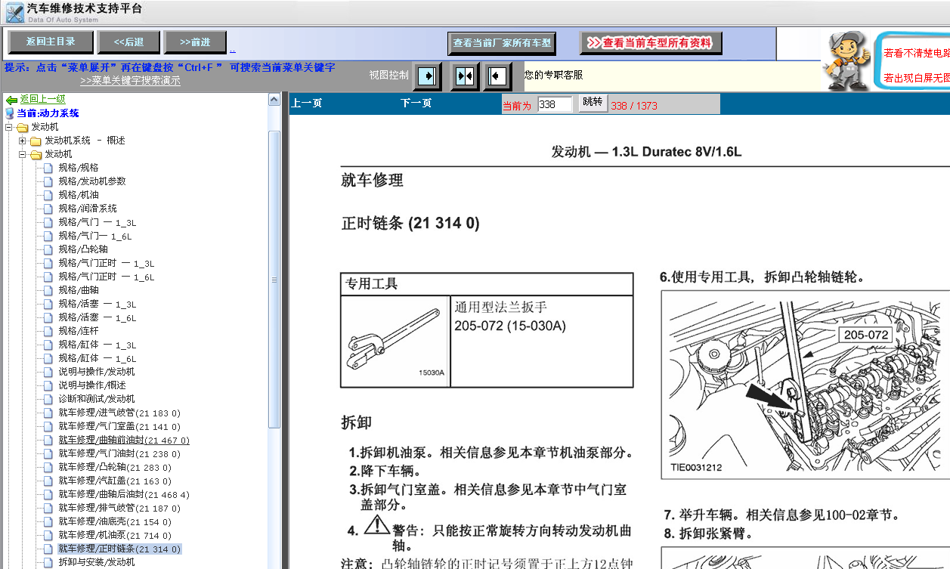Open 规格/活塞 一 1_6L tree item

(x=97, y=317)
